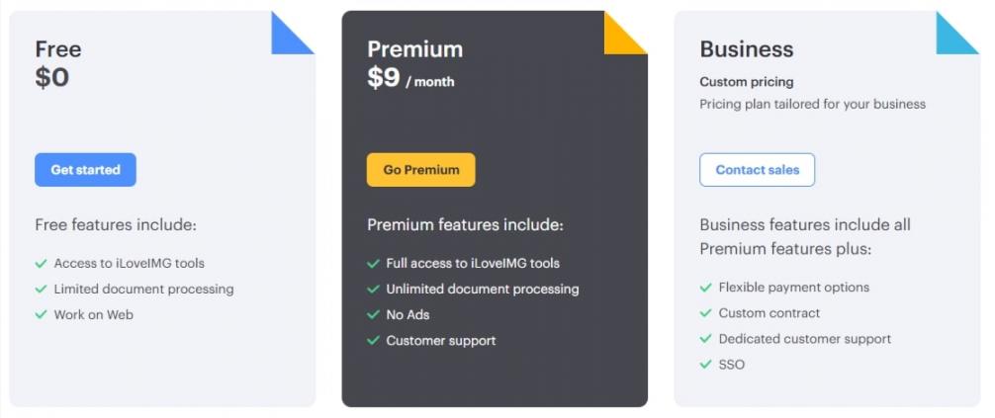Click checkmark beside Access to iLoveIMG tools
The width and height of the screenshot is (995, 418).
[42, 264]
